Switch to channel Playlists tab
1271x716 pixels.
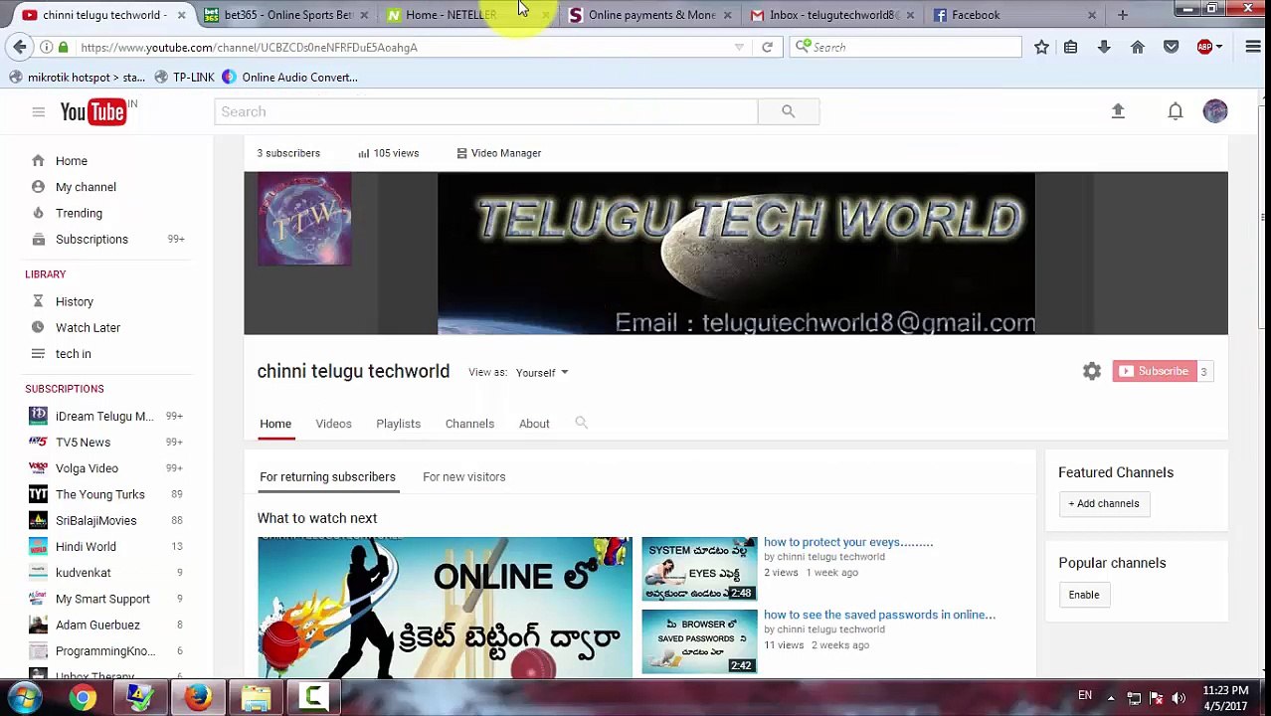pyautogui.click(x=398, y=424)
